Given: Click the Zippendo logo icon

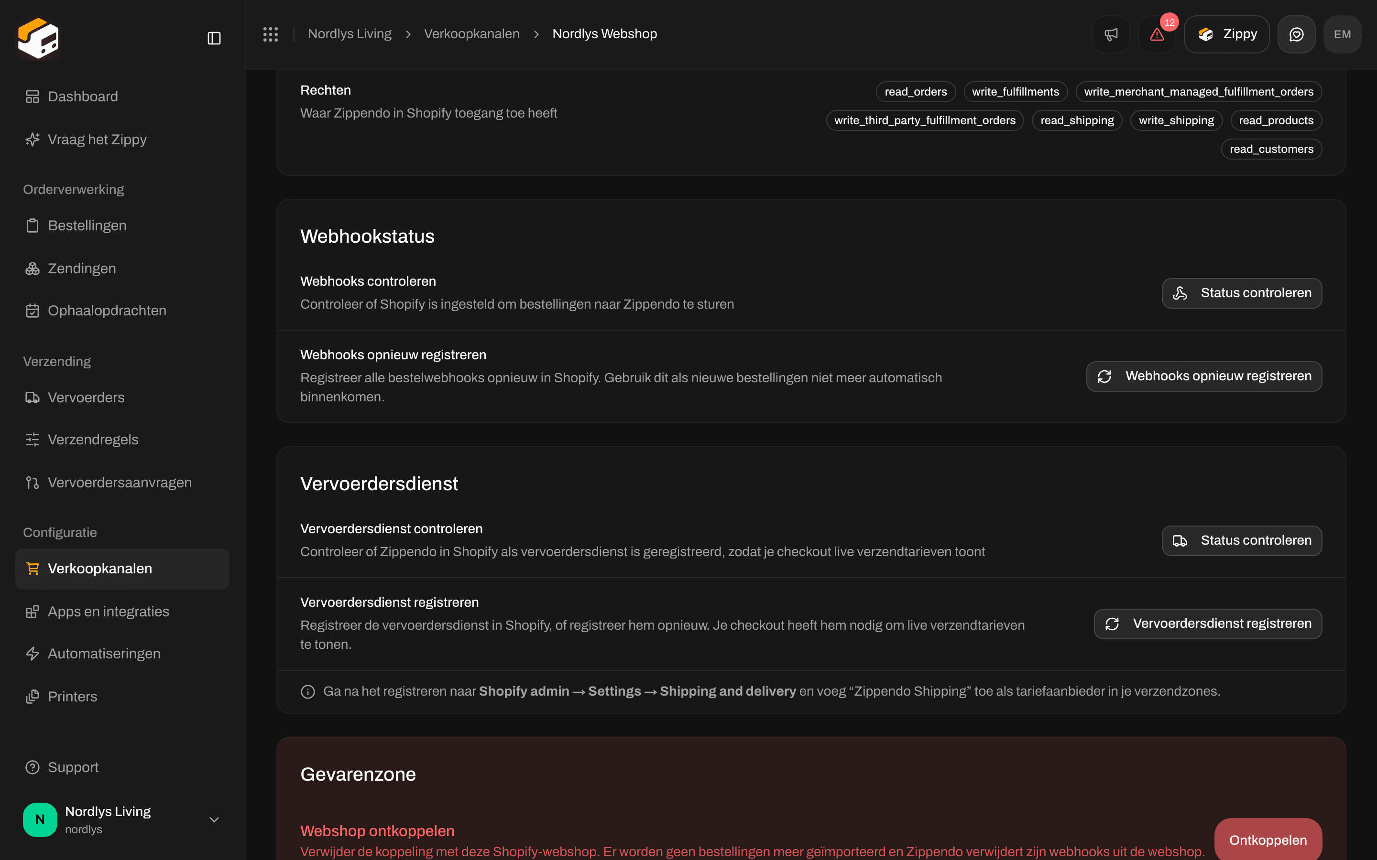Looking at the screenshot, I should click(x=38, y=38).
